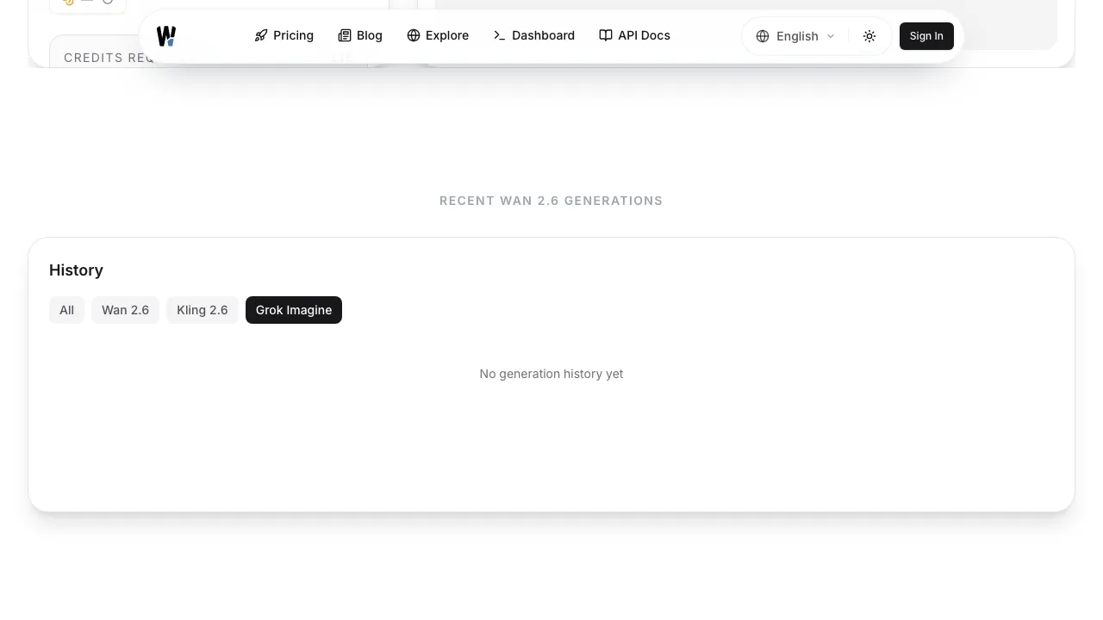Click the newspaper icon next to Blog
Viewport: 1103px width, 620px height.
coord(345,35)
